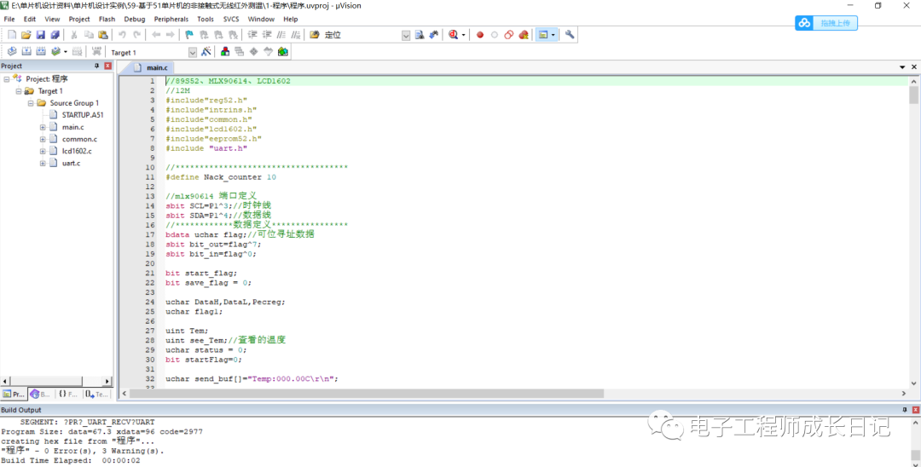Open the Target 1 selection dropdown
921x467 pixels.
tap(193, 52)
